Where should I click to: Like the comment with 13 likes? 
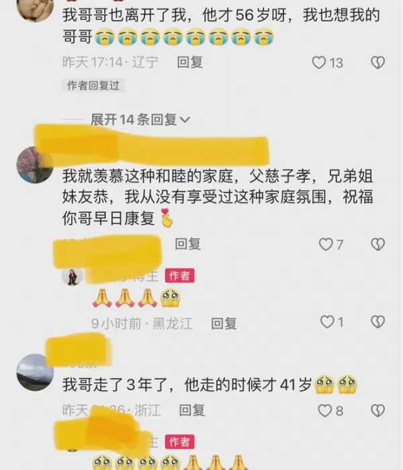(319, 62)
